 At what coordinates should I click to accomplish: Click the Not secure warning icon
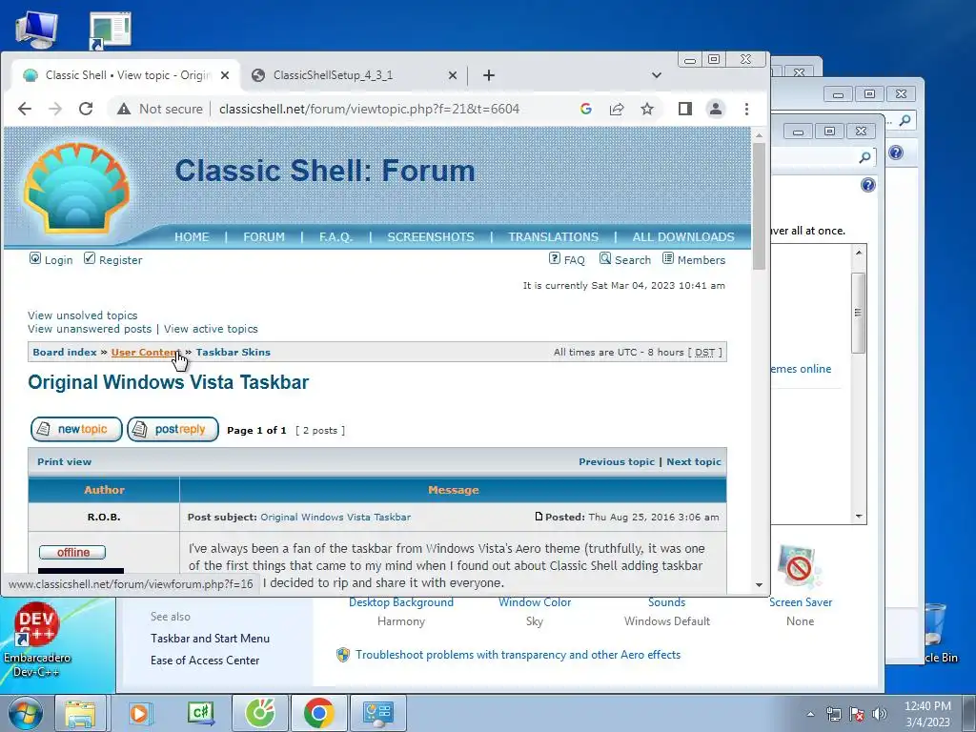pos(124,109)
